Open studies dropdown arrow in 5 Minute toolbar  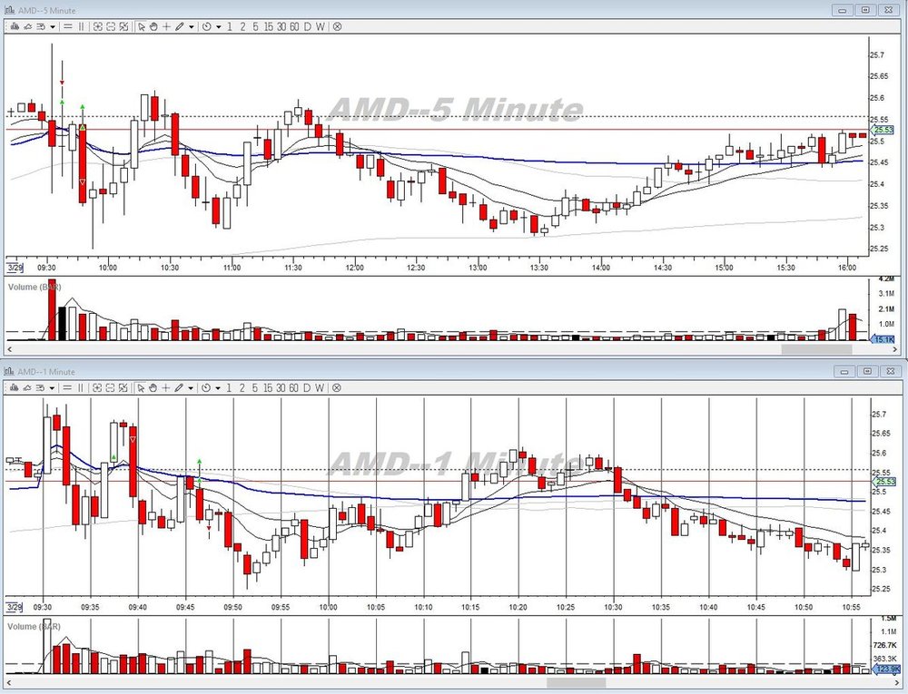pos(52,26)
